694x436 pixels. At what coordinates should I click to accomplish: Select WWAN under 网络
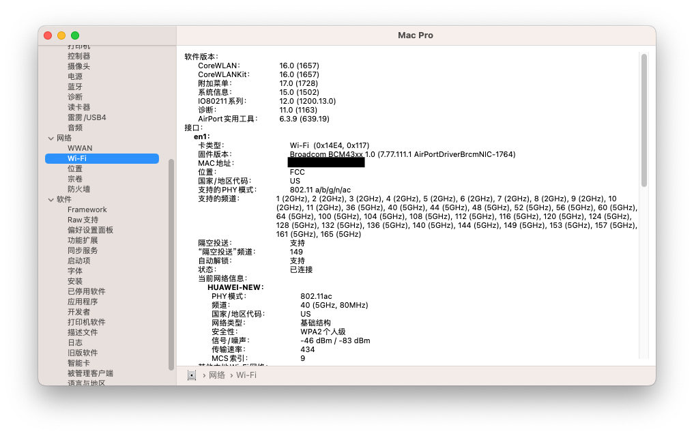pos(80,148)
